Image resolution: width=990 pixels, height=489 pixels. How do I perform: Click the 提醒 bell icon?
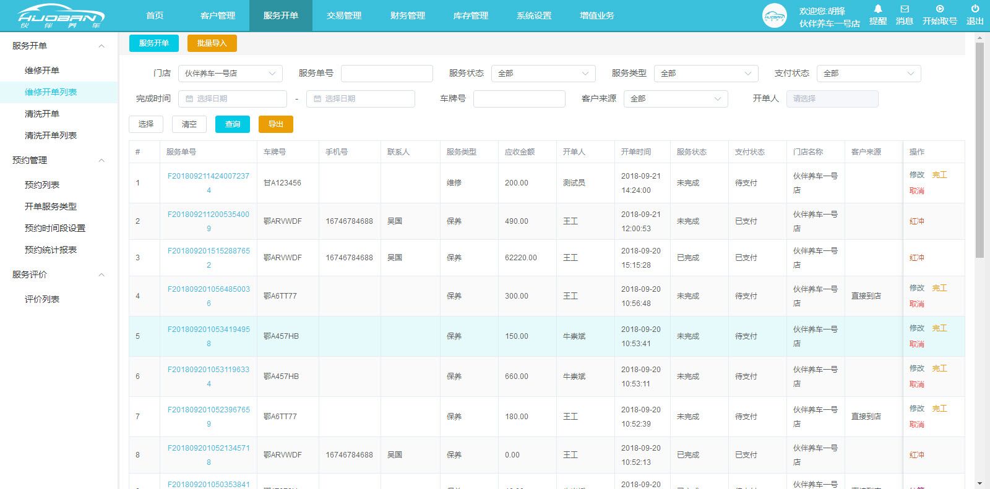(x=877, y=9)
